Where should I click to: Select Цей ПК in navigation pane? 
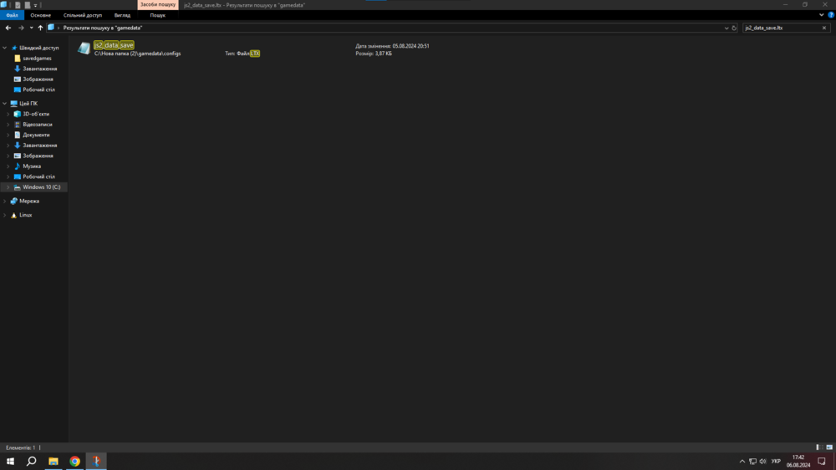click(x=28, y=104)
